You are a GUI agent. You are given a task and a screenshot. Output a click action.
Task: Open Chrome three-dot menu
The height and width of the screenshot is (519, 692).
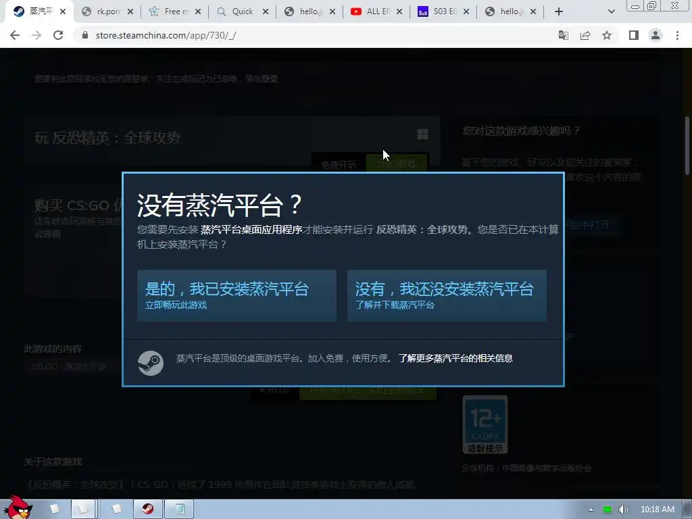(x=677, y=35)
